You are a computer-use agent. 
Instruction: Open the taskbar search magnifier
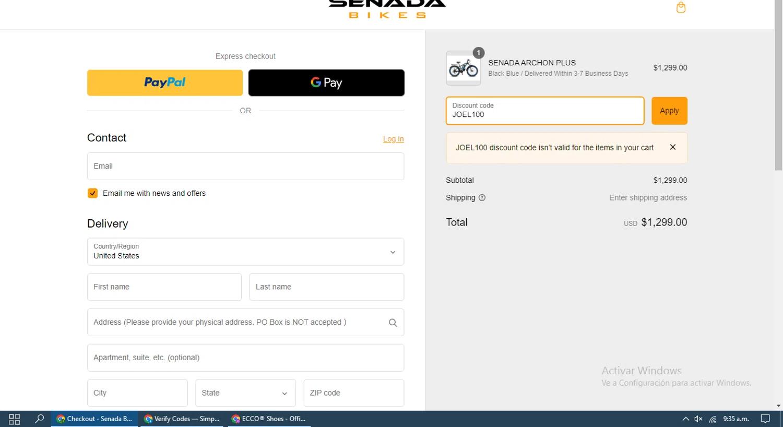pos(39,419)
